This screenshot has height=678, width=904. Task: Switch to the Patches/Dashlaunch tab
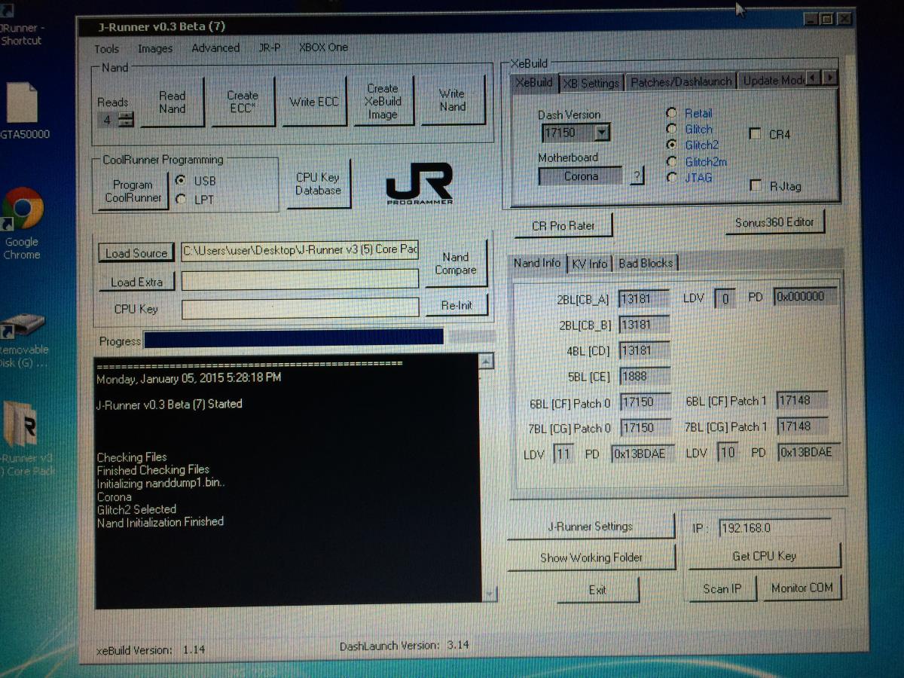tap(680, 82)
